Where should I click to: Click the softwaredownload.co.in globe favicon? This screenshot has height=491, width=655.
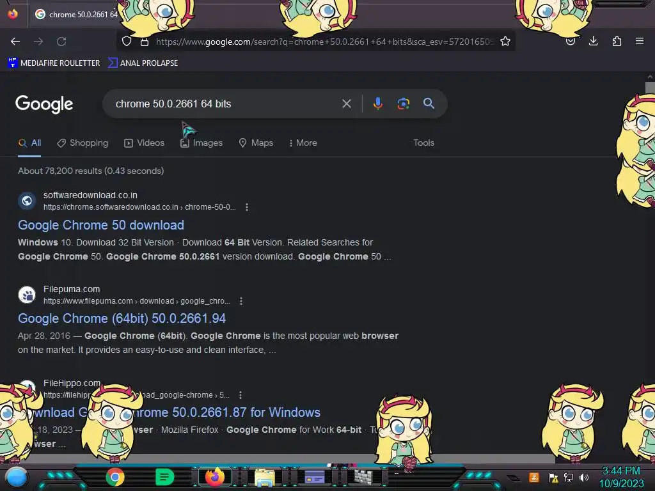coord(27,201)
